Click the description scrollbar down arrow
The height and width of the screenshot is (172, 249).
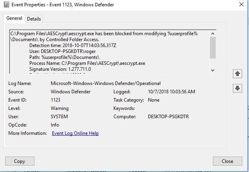[213, 70]
